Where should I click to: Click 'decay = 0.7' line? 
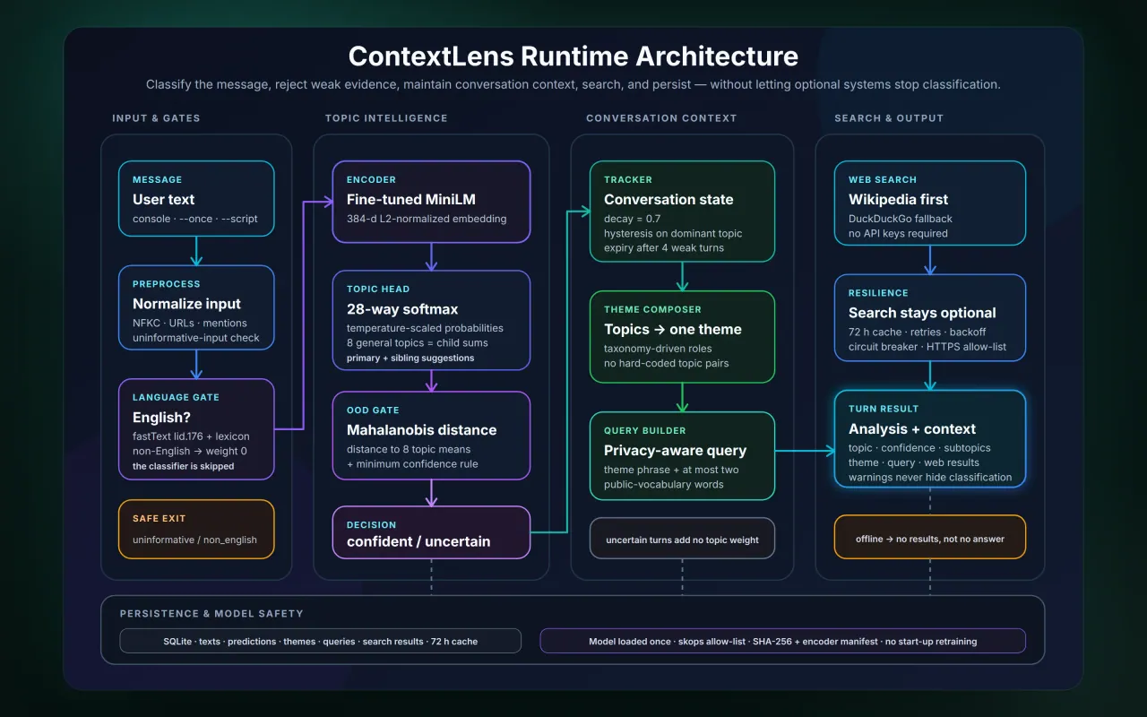tap(632, 219)
